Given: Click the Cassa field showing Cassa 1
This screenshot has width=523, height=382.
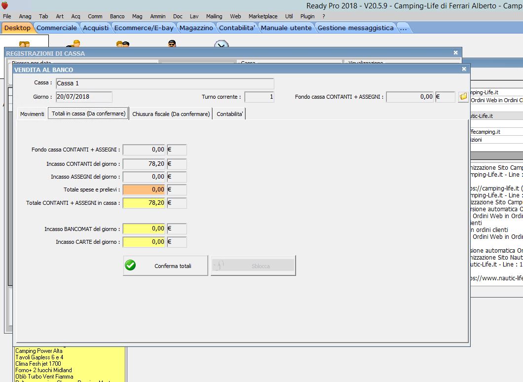Looking at the screenshot, I should 165,83.
